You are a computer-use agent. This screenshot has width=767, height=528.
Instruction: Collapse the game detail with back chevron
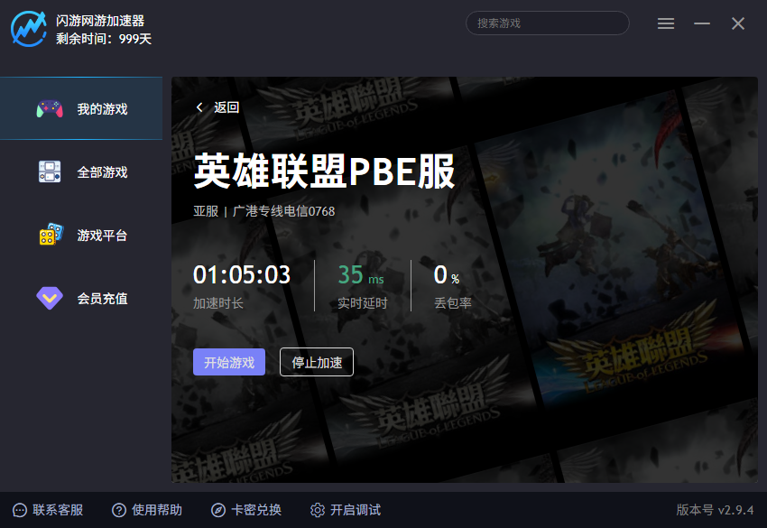[x=199, y=107]
